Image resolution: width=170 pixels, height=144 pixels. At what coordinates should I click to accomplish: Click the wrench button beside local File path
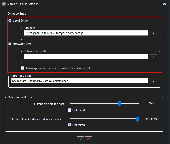point(153,33)
